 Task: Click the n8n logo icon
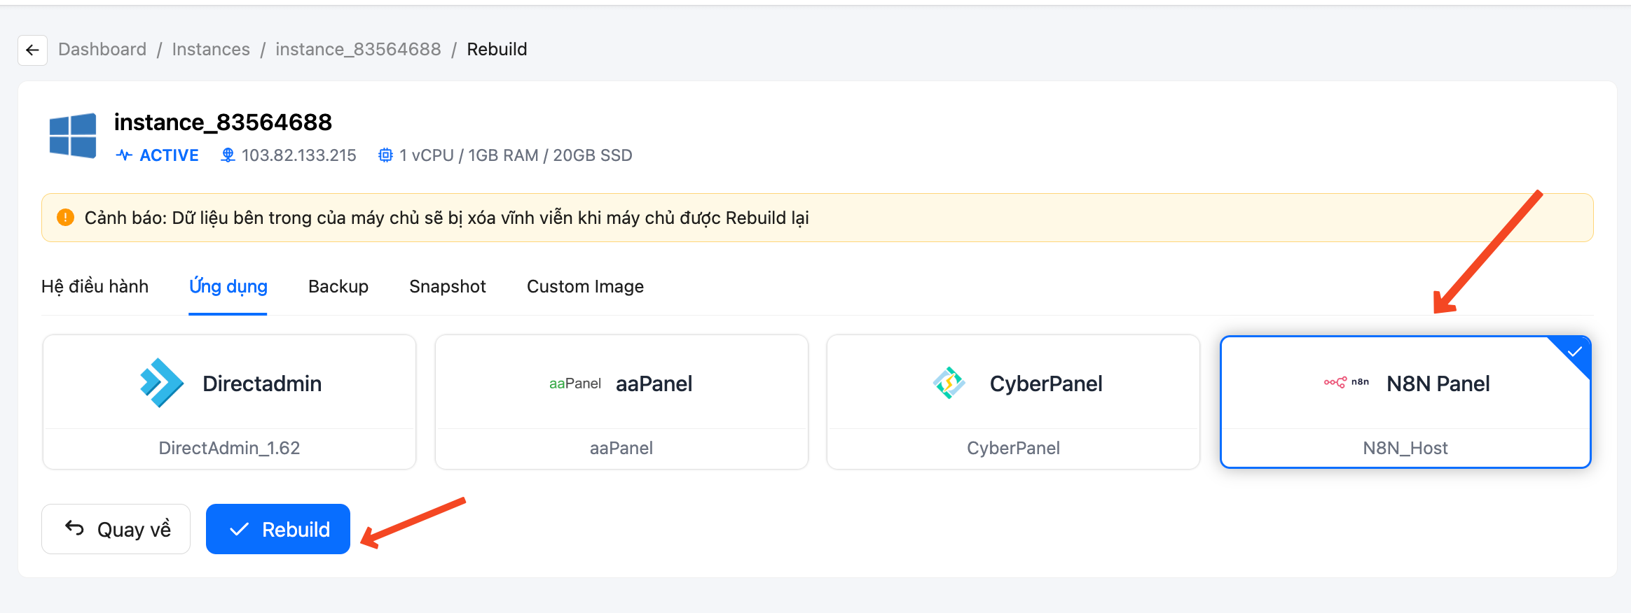click(1346, 382)
